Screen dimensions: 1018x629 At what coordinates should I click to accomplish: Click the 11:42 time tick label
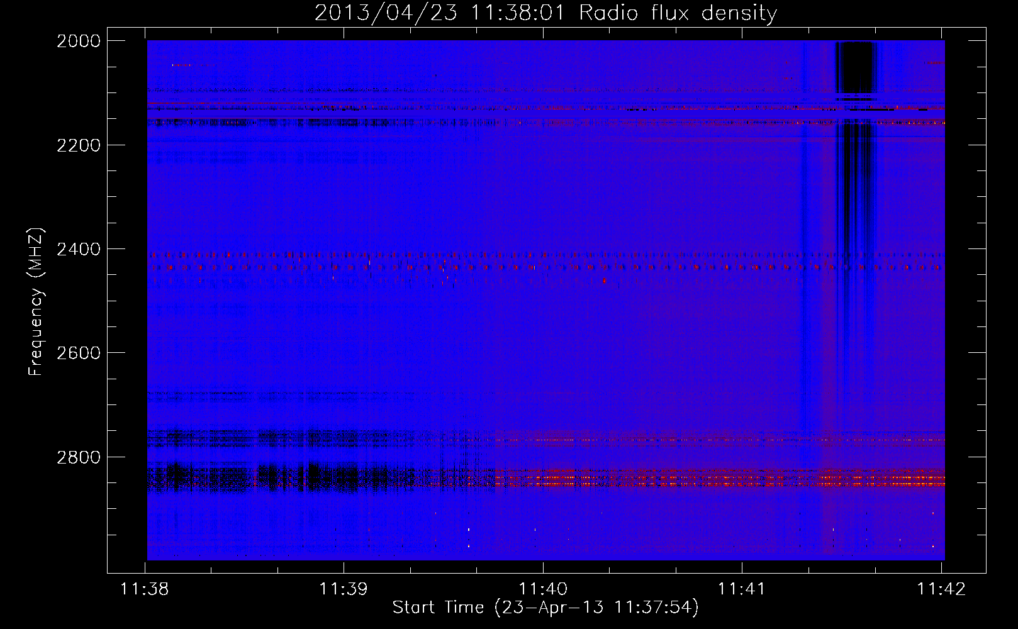(941, 589)
